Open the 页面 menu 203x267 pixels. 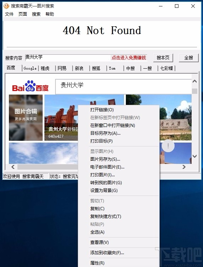point(23,14)
